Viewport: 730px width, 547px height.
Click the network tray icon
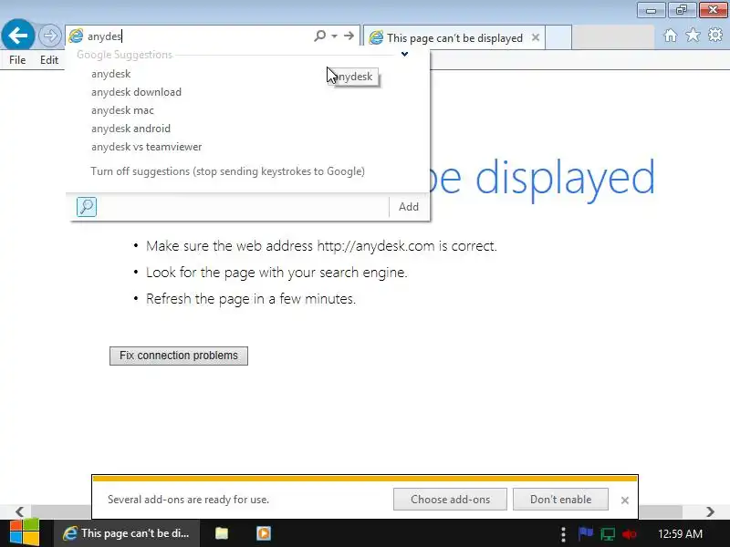608,534
